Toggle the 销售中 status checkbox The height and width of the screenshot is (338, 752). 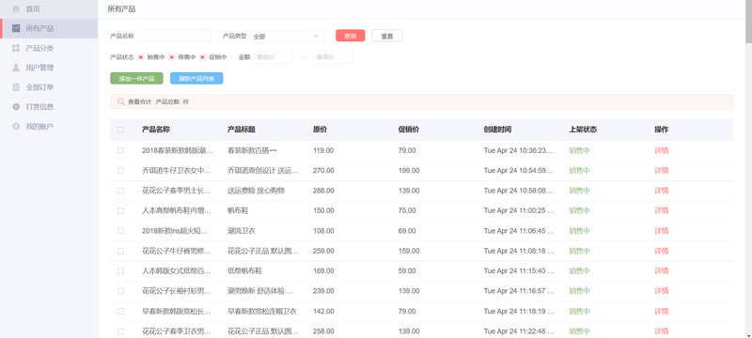tap(141, 57)
